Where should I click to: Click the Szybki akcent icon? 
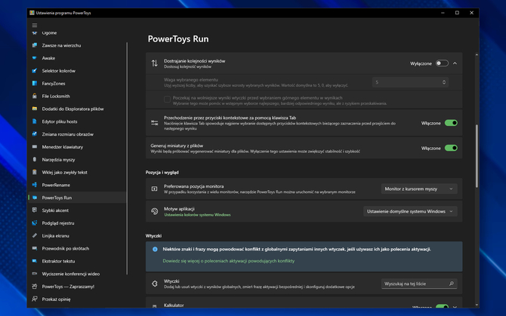tap(35, 210)
